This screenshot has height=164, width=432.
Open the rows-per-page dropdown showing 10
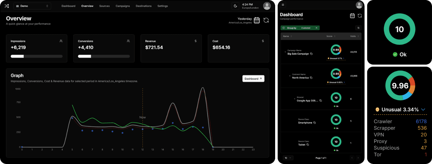(289, 158)
